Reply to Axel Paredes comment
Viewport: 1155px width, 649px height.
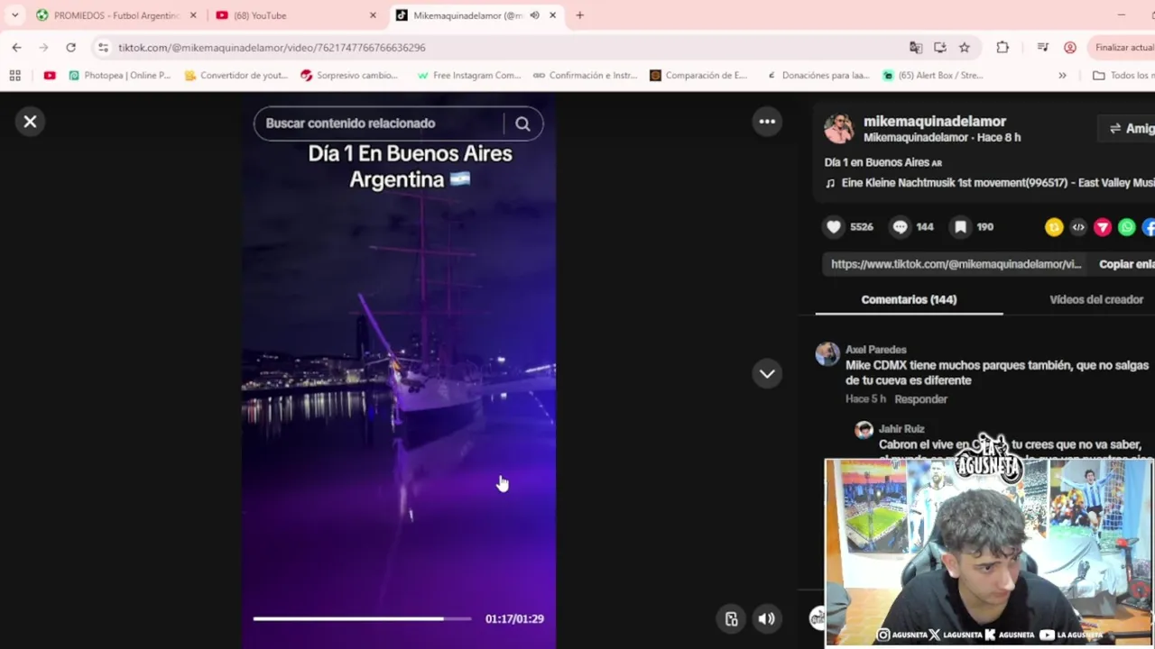[x=920, y=399]
